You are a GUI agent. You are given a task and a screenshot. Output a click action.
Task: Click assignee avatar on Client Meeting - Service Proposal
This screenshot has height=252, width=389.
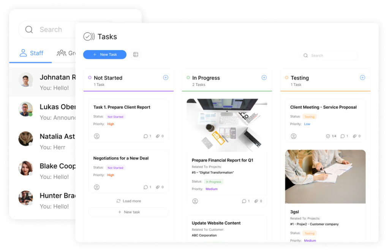point(293,136)
